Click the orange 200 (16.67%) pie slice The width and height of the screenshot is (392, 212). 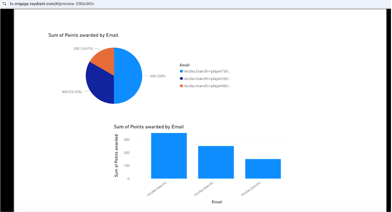(105, 59)
